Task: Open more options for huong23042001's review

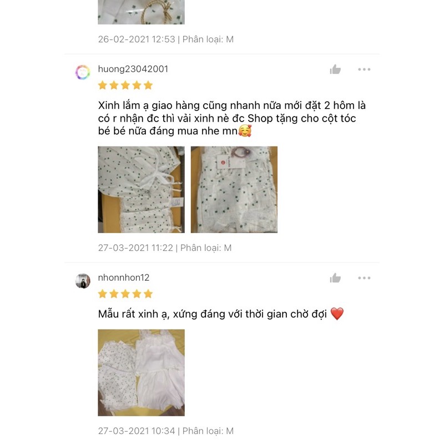Action: pyautogui.click(x=364, y=69)
